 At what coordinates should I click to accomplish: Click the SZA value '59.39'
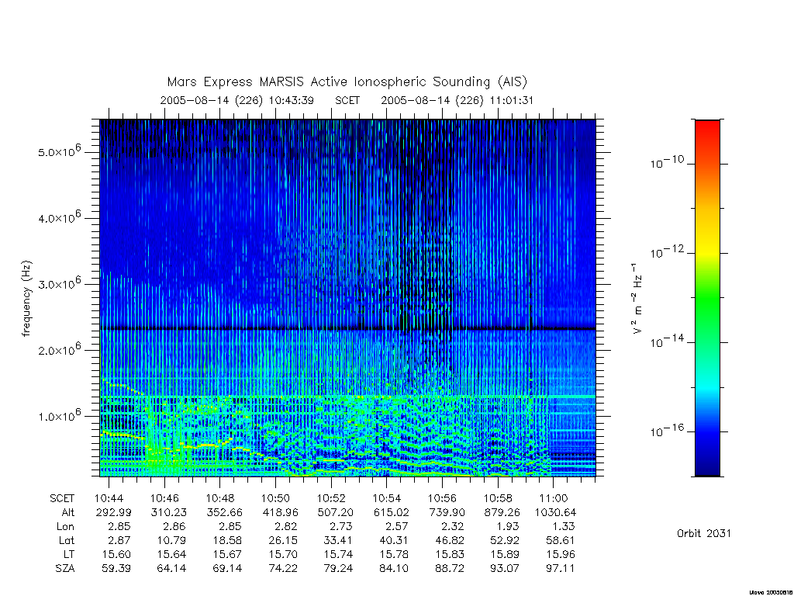116,569
